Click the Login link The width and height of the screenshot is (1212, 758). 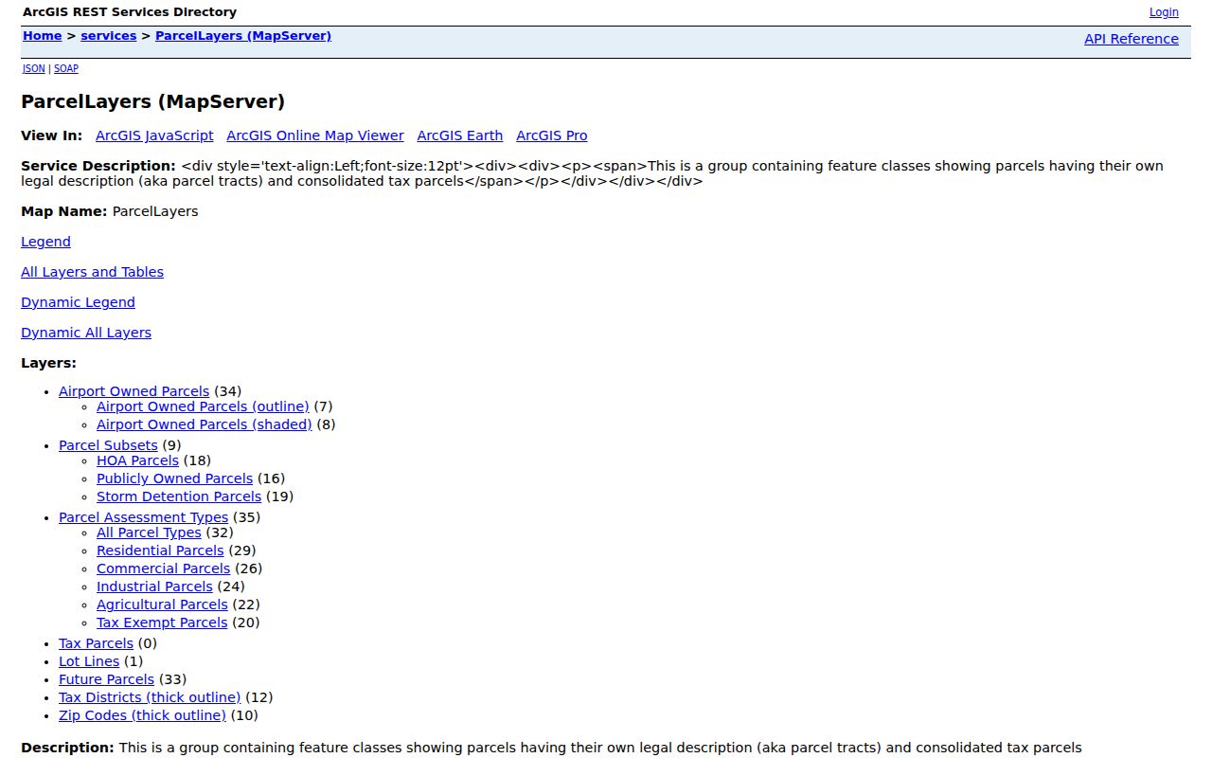pyautogui.click(x=1164, y=12)
